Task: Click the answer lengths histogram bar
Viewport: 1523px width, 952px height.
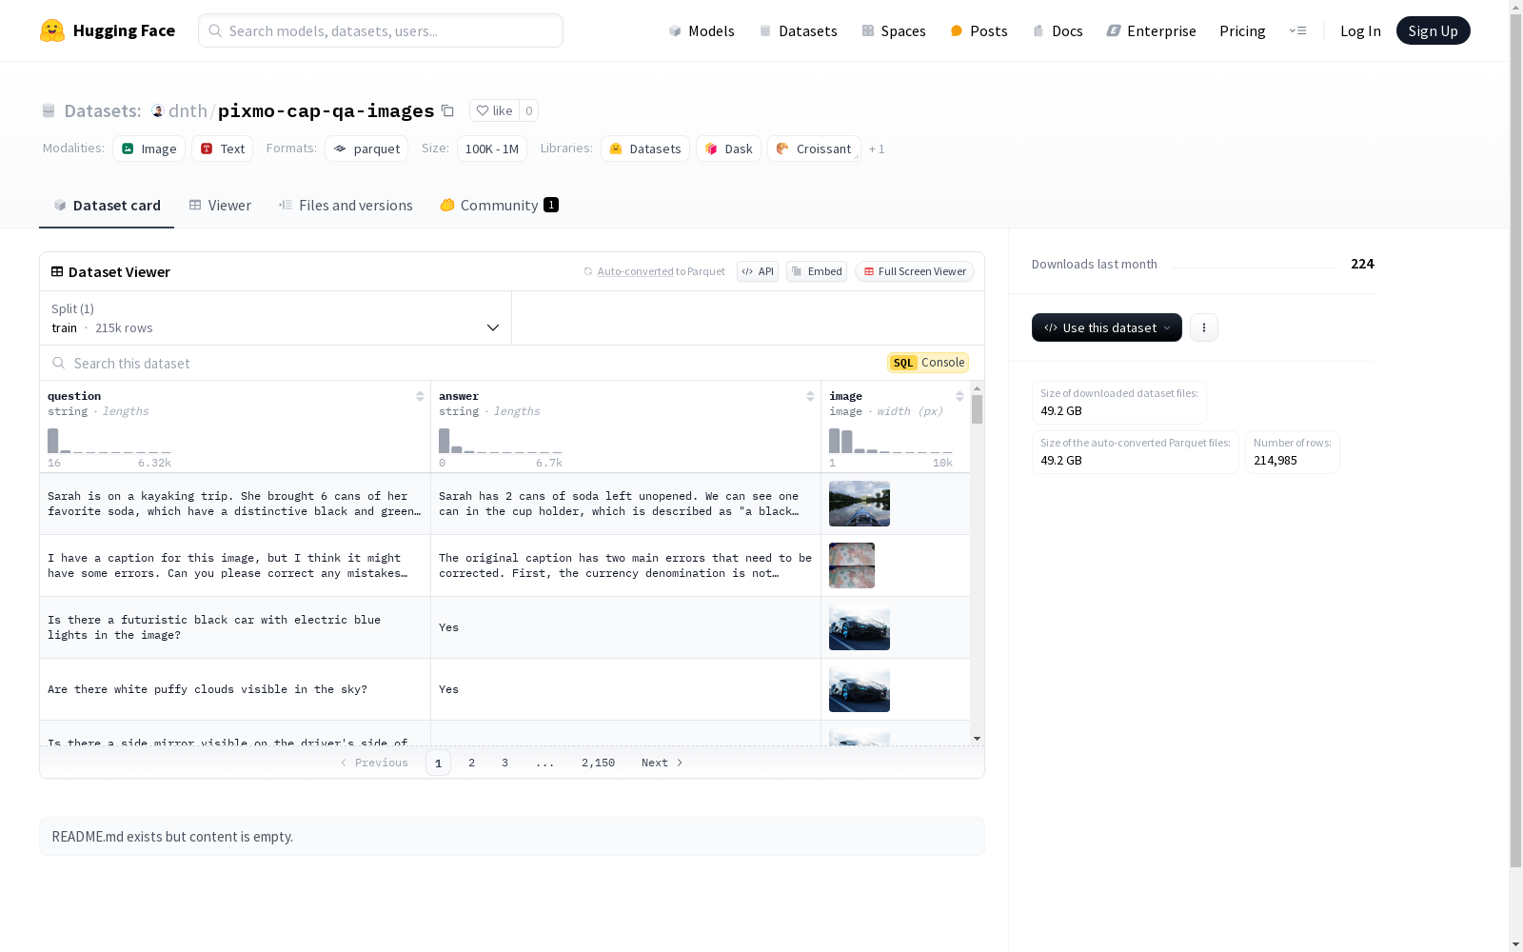Action: (x=445, y=441)
